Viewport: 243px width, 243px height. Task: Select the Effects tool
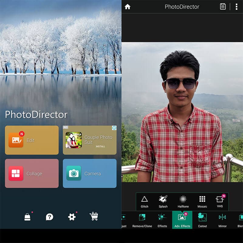[162, 220]
